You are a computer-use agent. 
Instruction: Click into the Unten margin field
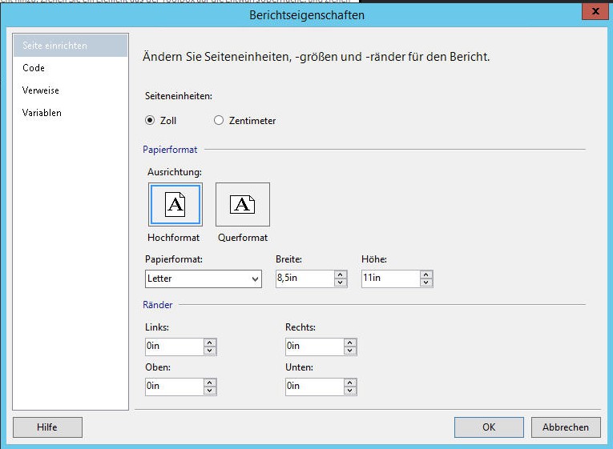click(x=315, y=386)
